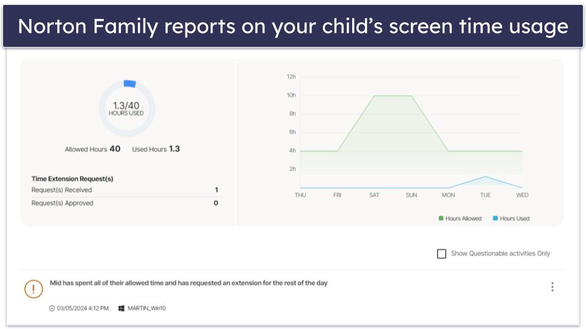Click the MARTIN_Win10 device name
This screenshot has height=329, width=586.
pyautogui.click(x=146, y=308)
